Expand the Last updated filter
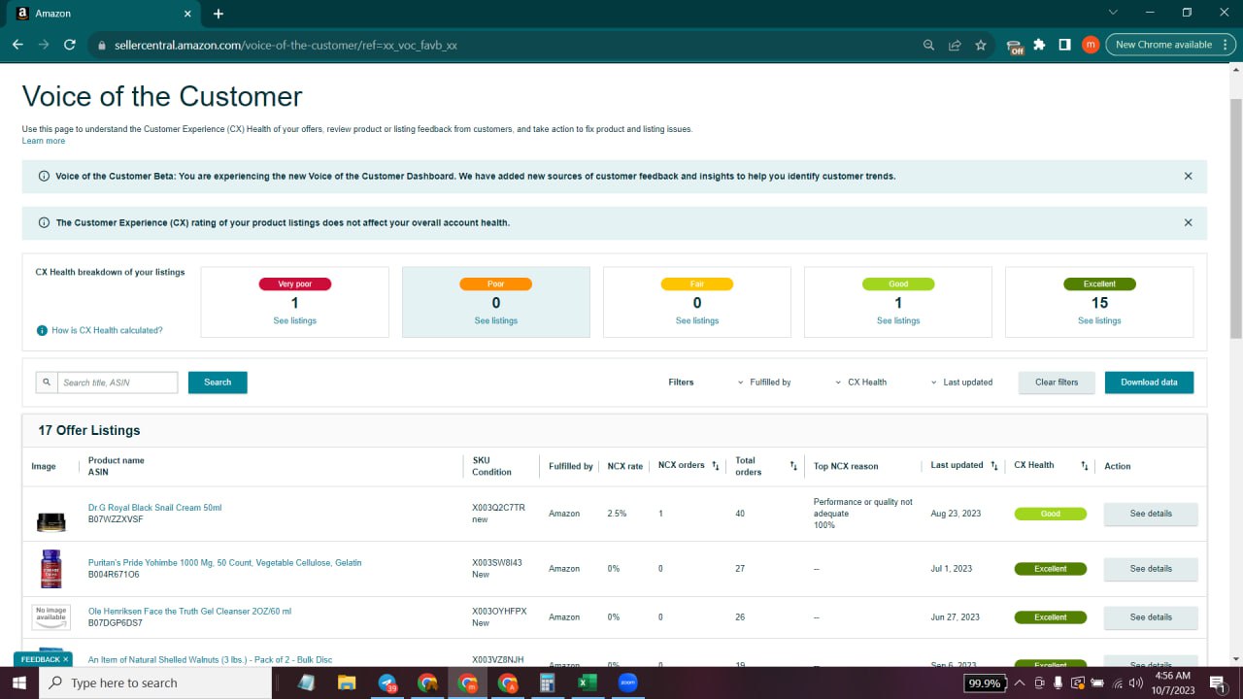Image resolution: width=1243 pixels, height=699 pixels. (x=961, y=383)
